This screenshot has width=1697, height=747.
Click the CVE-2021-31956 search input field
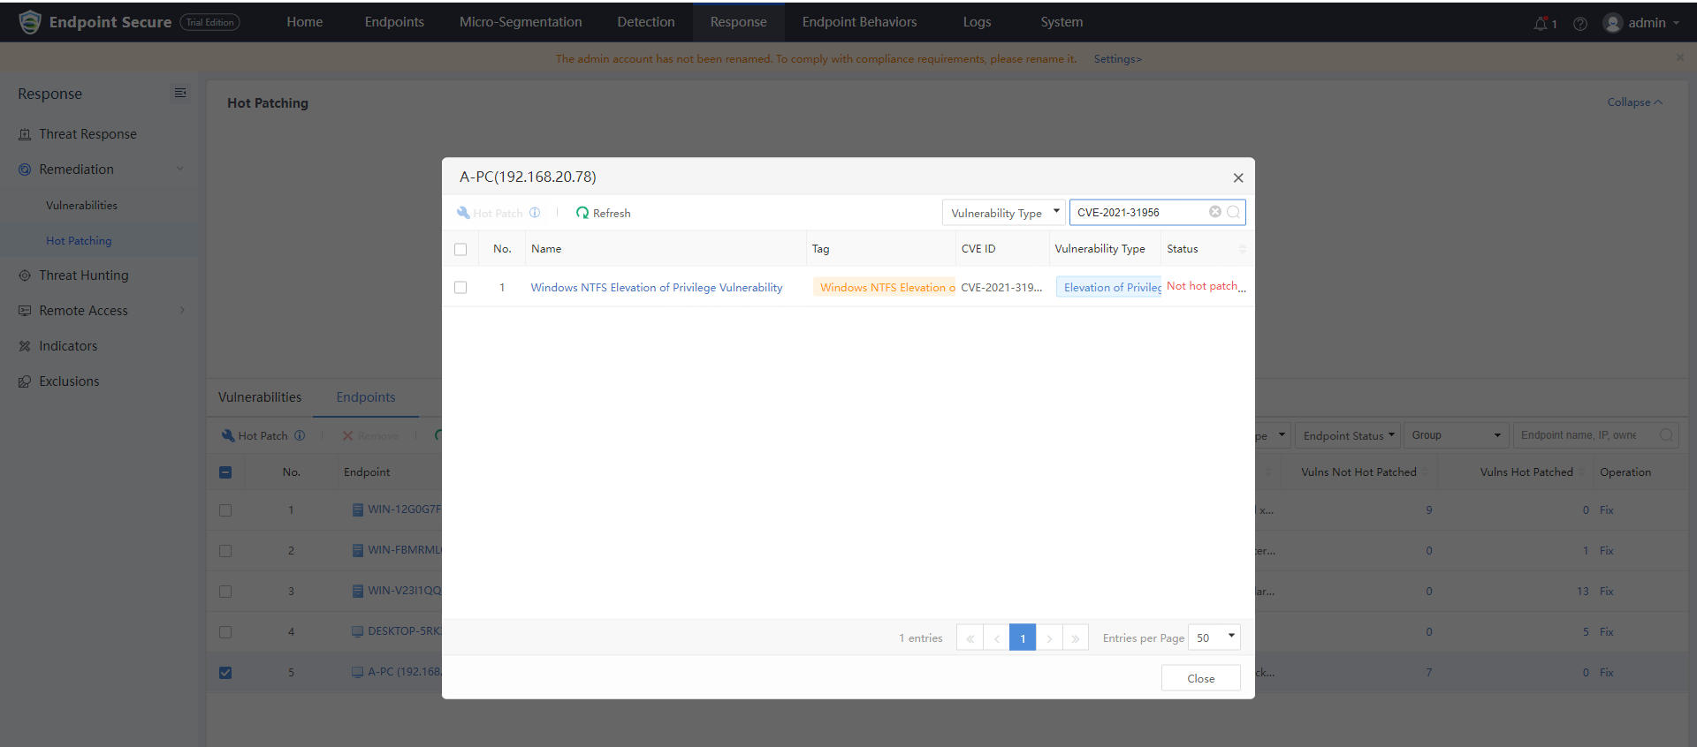pos(1138,213)
